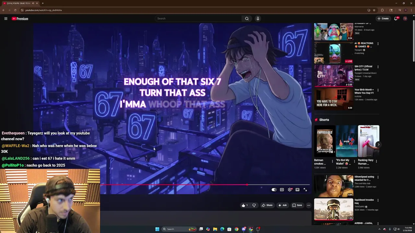415x233 pixels.
Task: Open the IMPOSSIBLE Batman short thumbnail
Action: pos(325,141)
